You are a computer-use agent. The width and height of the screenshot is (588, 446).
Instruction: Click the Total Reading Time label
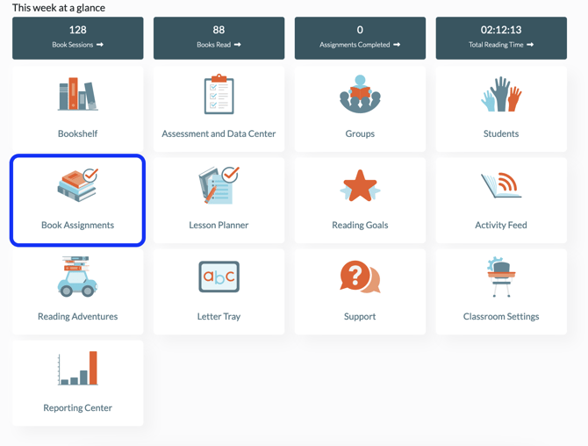pos(496,45)
